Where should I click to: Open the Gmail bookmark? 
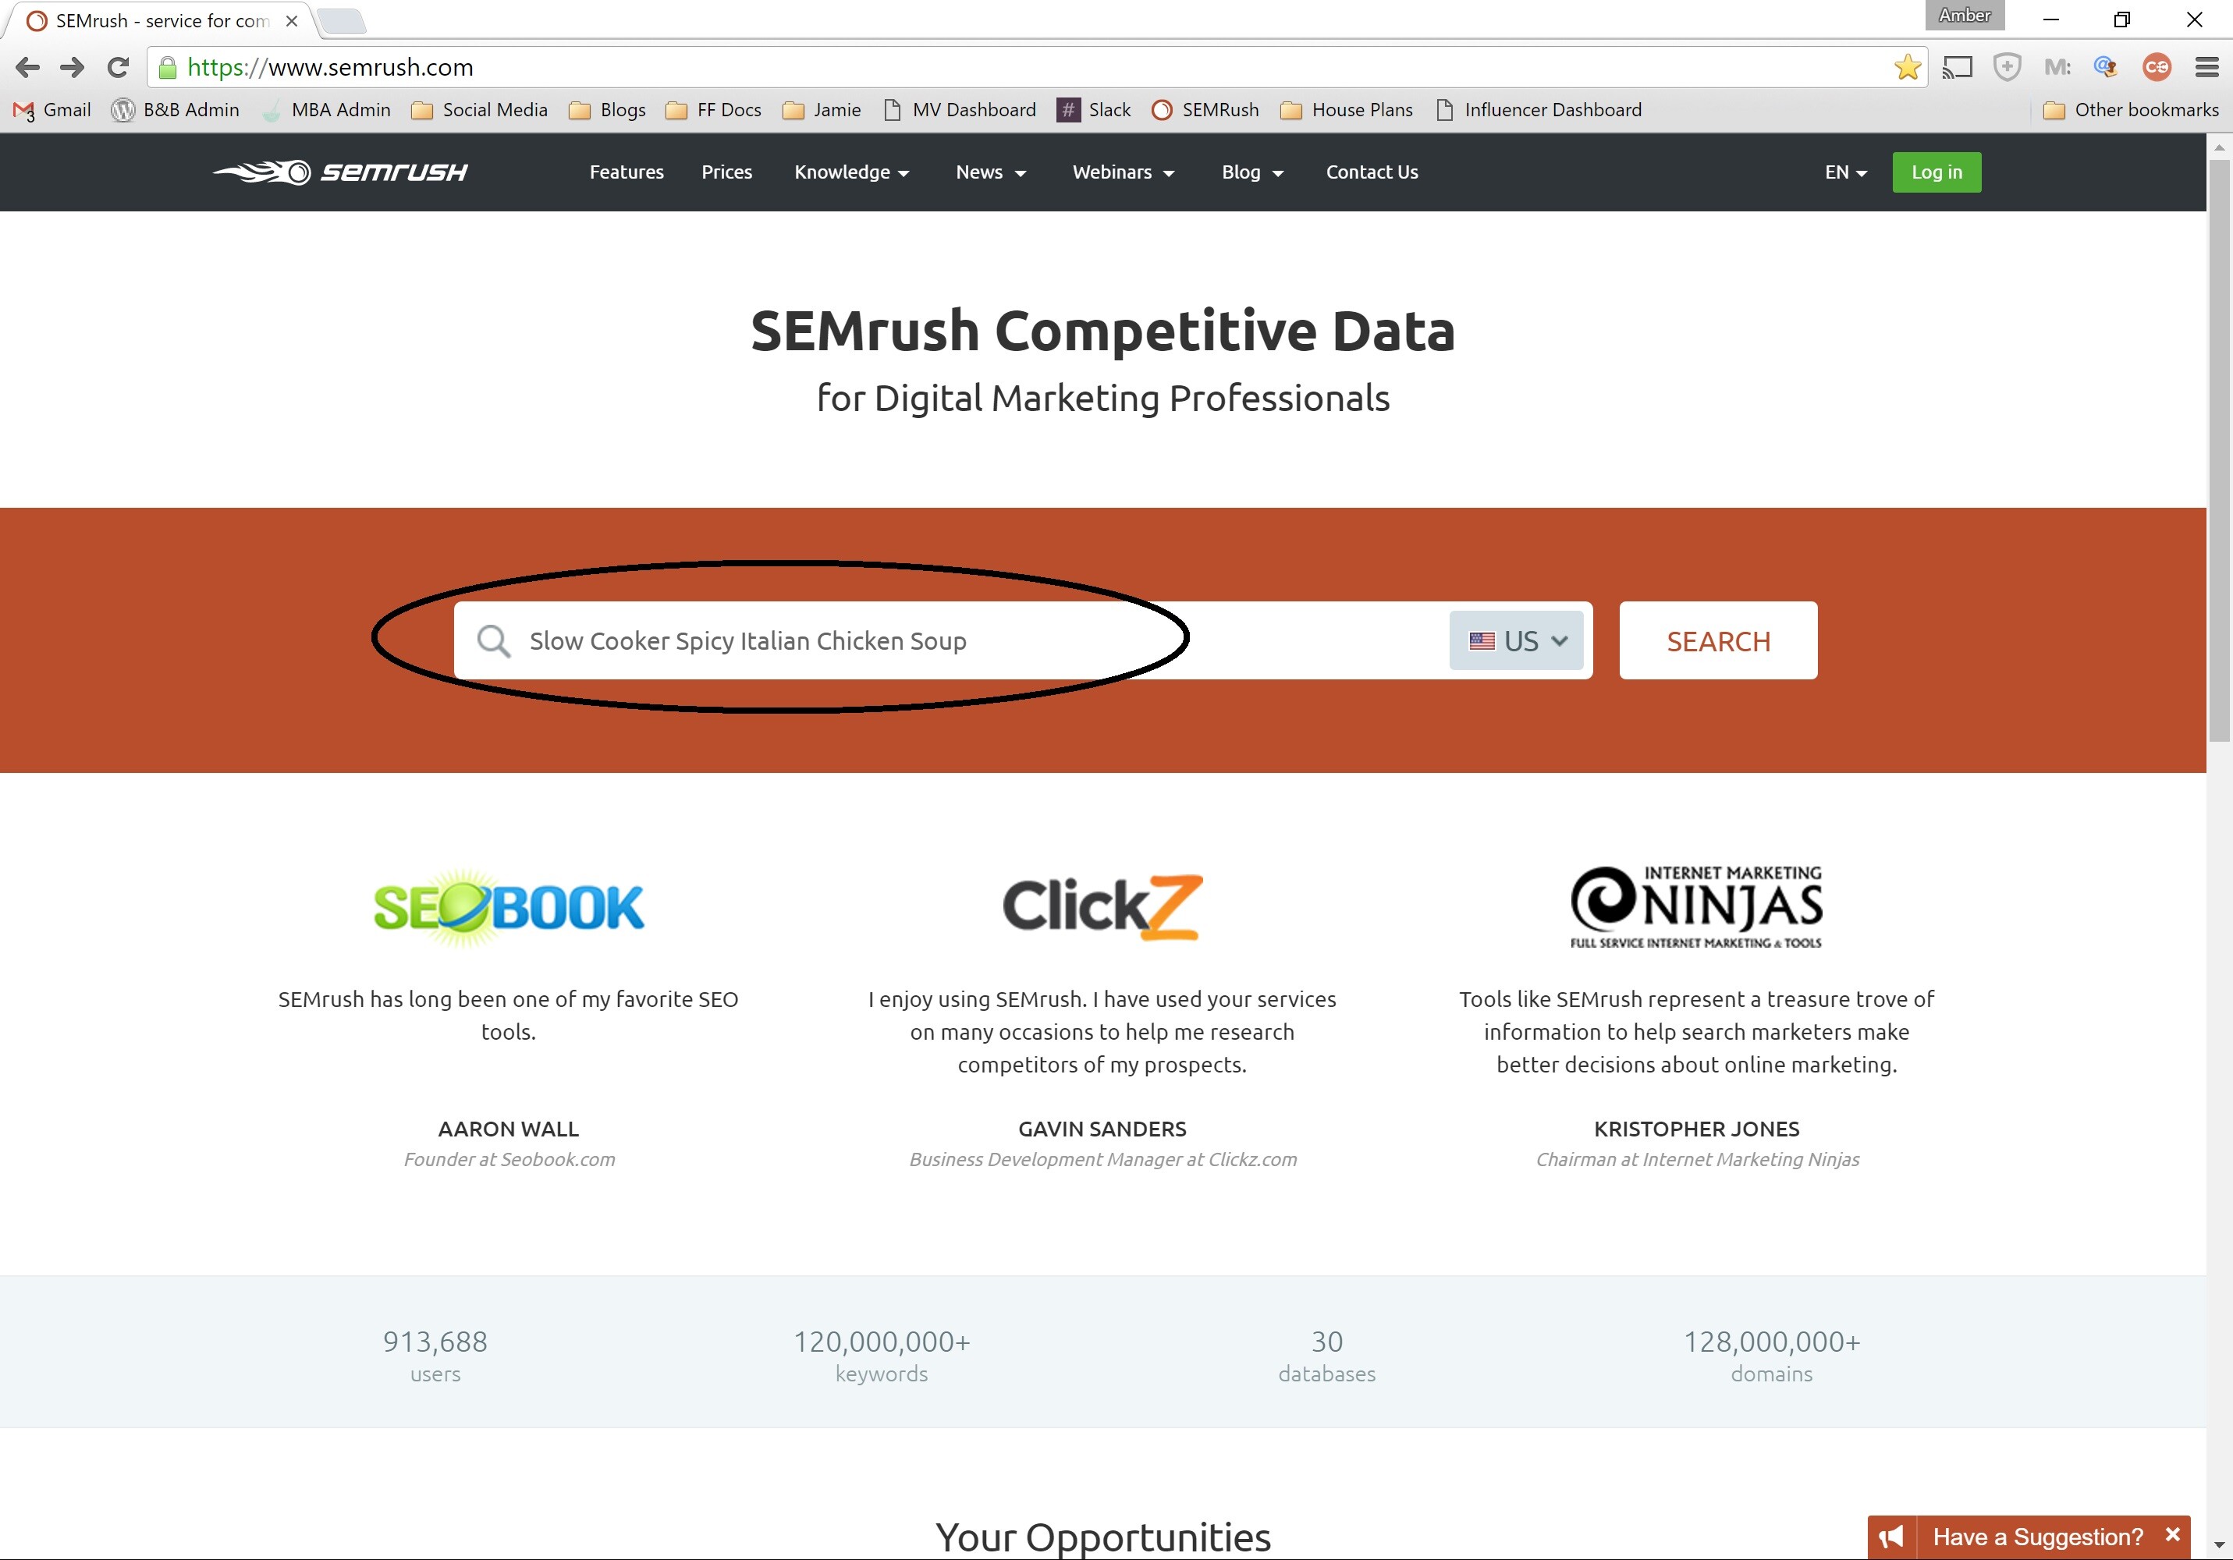(51, 110)
